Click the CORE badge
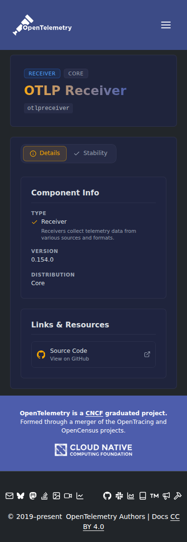 click(76, 73)
